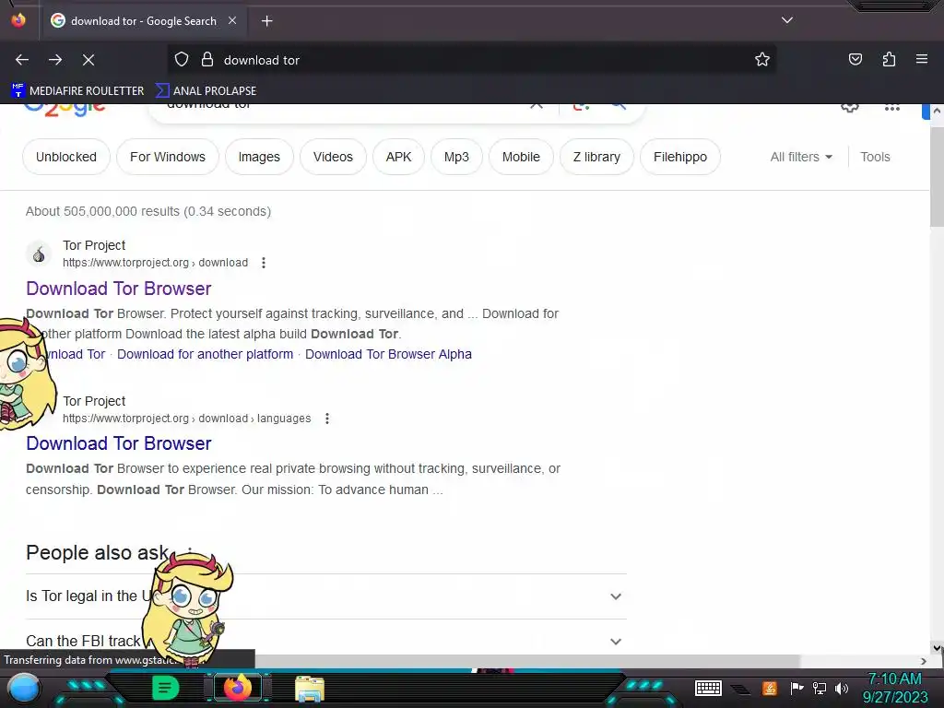This screenshot has height=708, width=944.
Task: Switch to Images search results
Action: click(x=259, y=157)
